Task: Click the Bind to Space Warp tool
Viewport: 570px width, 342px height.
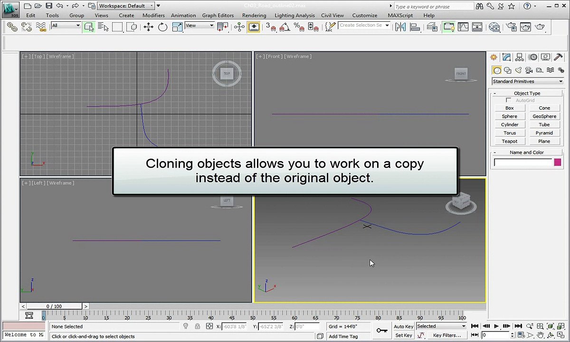Action: pos(41,27)
